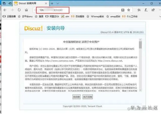This screenshot has width=161, height=114.
Task: Click the license scrollbar down arrow
Action: [x=140, y=90]
